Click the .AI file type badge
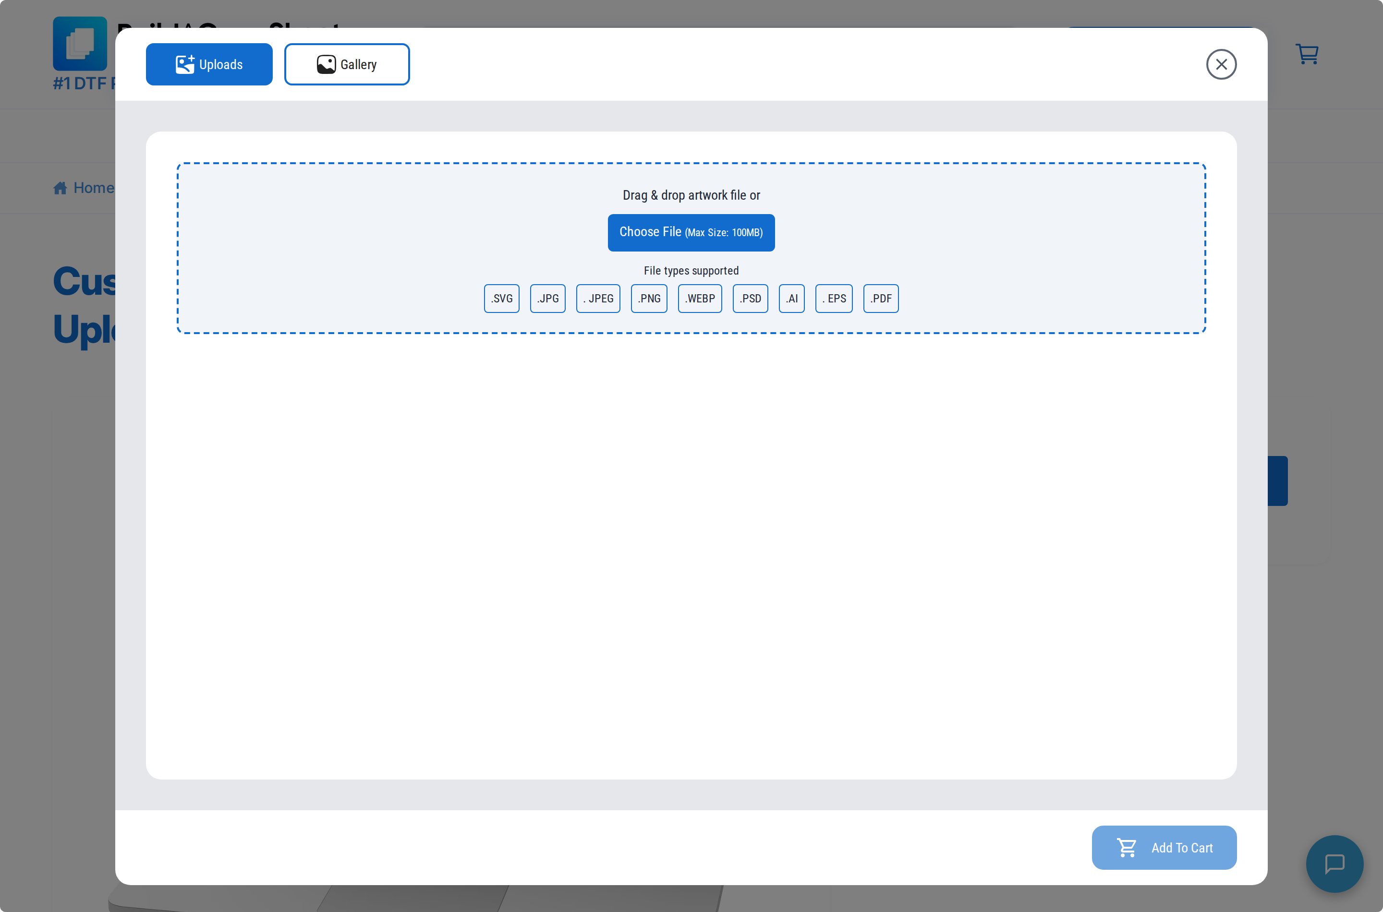 point(792,299)
